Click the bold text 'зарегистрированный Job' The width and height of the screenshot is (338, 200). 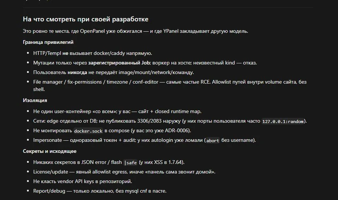(119, 63)
